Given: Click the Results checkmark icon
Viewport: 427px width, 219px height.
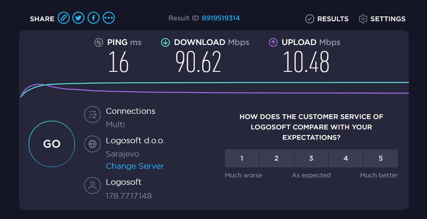Looking at the screenshot, I should 310,19.
